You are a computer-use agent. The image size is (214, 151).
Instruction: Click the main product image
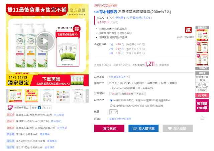[x=47, y=45]
